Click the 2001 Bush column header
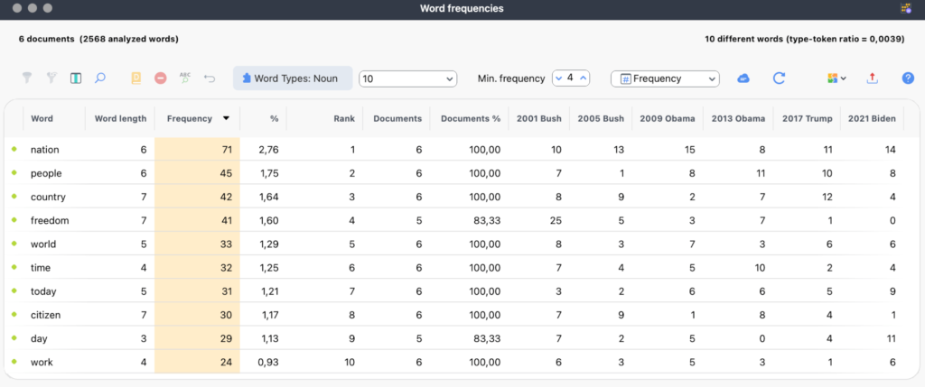Viewport: 925px width, 387px height. 539,118
